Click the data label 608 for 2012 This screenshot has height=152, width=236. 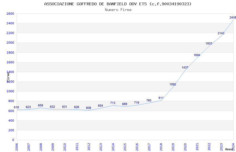(x=89, y=108)
